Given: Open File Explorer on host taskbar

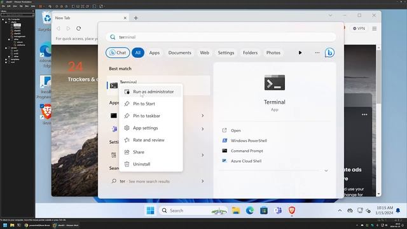Looking at the screenshot, I should [12, 225].
